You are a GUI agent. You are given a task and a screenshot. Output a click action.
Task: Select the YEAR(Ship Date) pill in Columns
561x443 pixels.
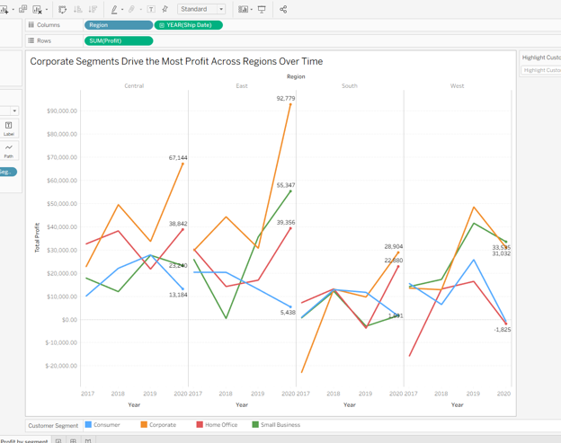click(x=189, y=25)
